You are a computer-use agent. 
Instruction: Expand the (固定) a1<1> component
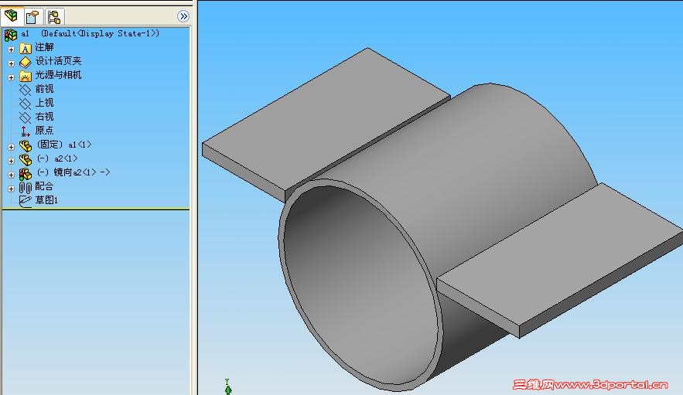12,147
